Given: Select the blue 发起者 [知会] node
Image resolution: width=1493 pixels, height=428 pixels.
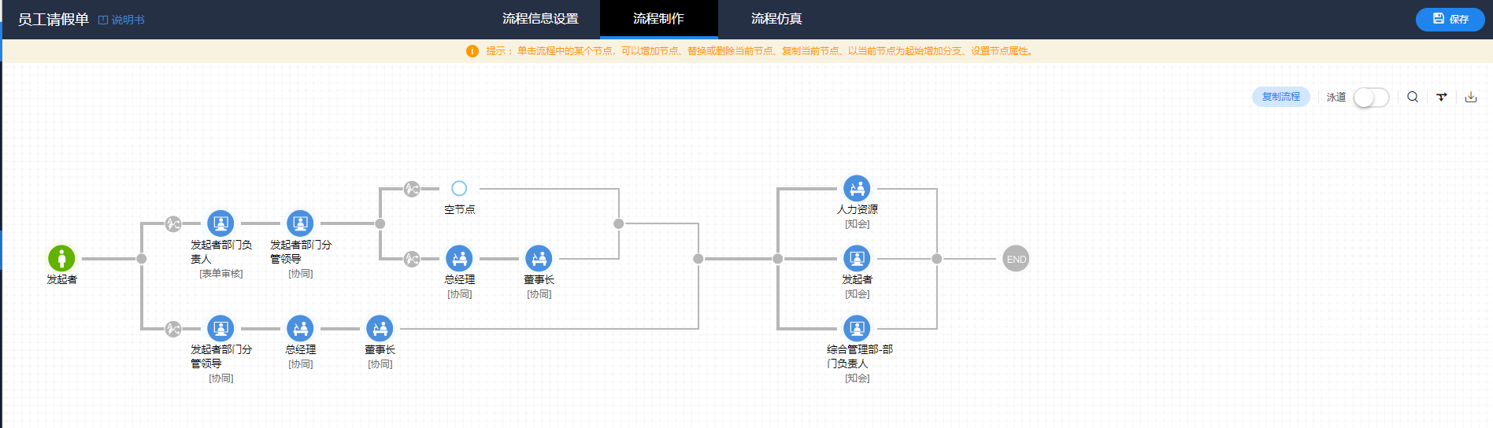Looking at the screenshot, I should pyautogui.click(x=857, y=258).
